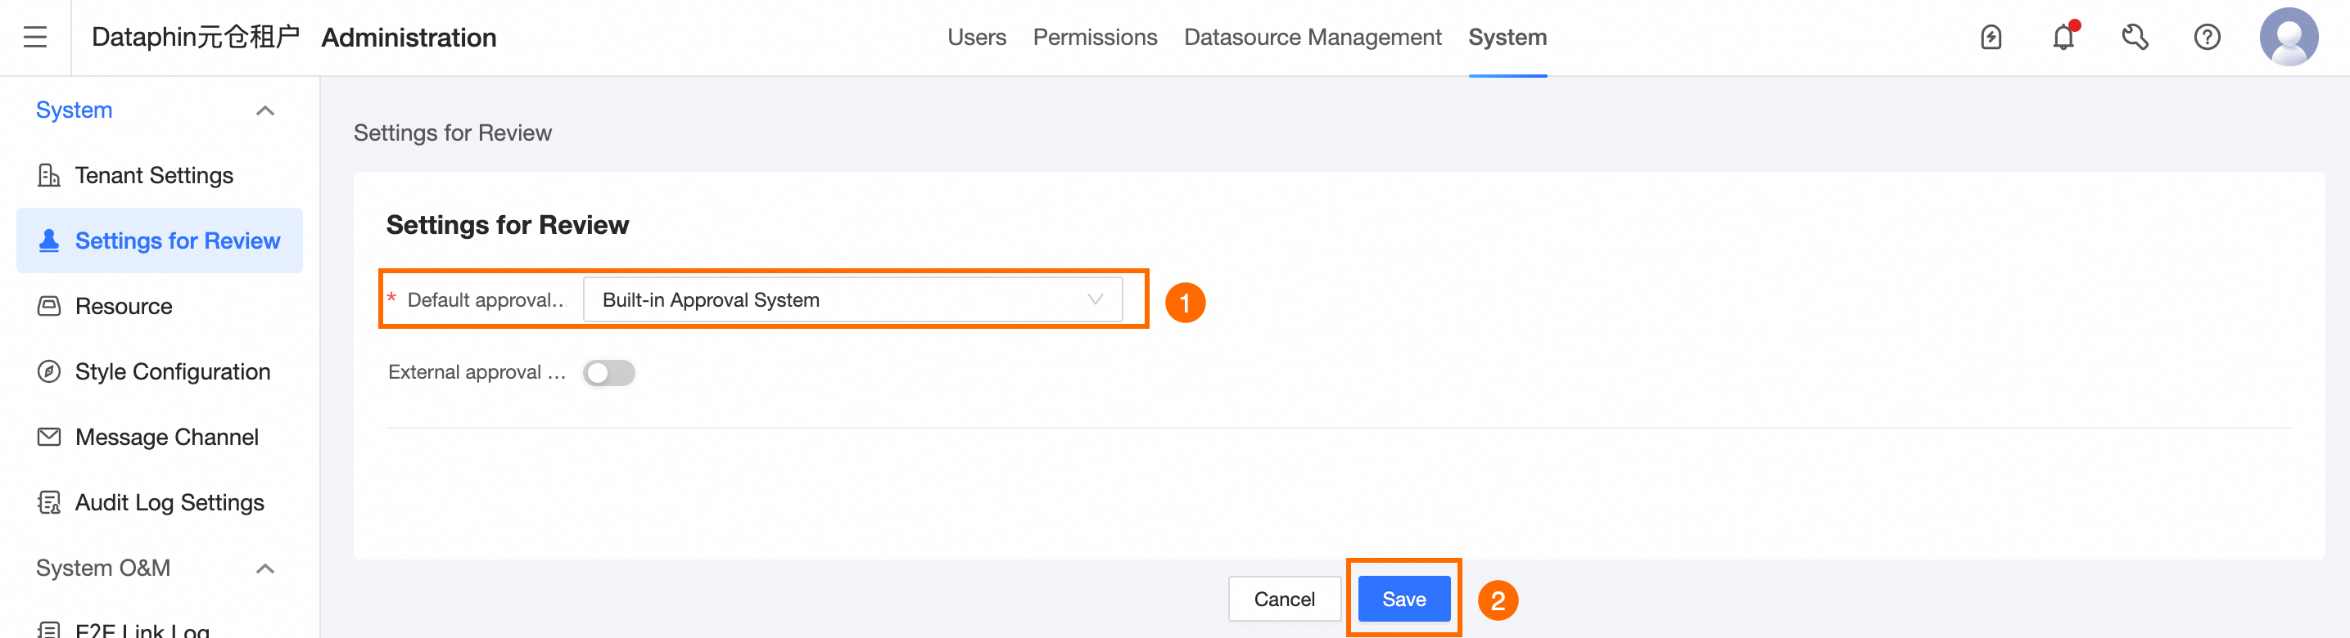Switch to the Permissions tab

1095,38
